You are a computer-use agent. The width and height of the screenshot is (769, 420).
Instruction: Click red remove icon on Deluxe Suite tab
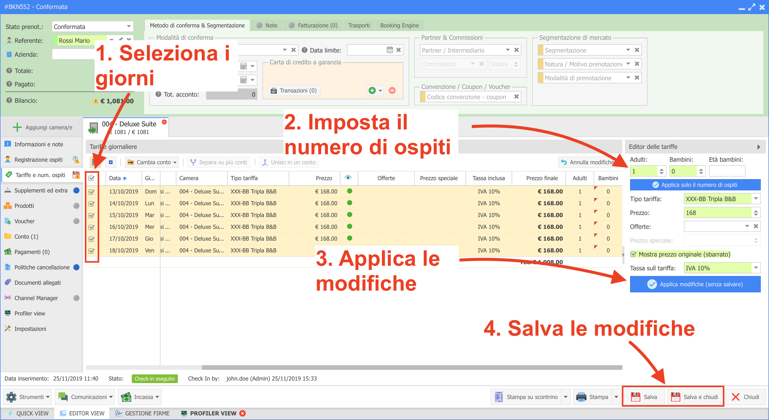coord(164,122)
